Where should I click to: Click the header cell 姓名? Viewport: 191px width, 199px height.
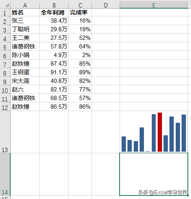pyautogui.click(x=25, y=13)
